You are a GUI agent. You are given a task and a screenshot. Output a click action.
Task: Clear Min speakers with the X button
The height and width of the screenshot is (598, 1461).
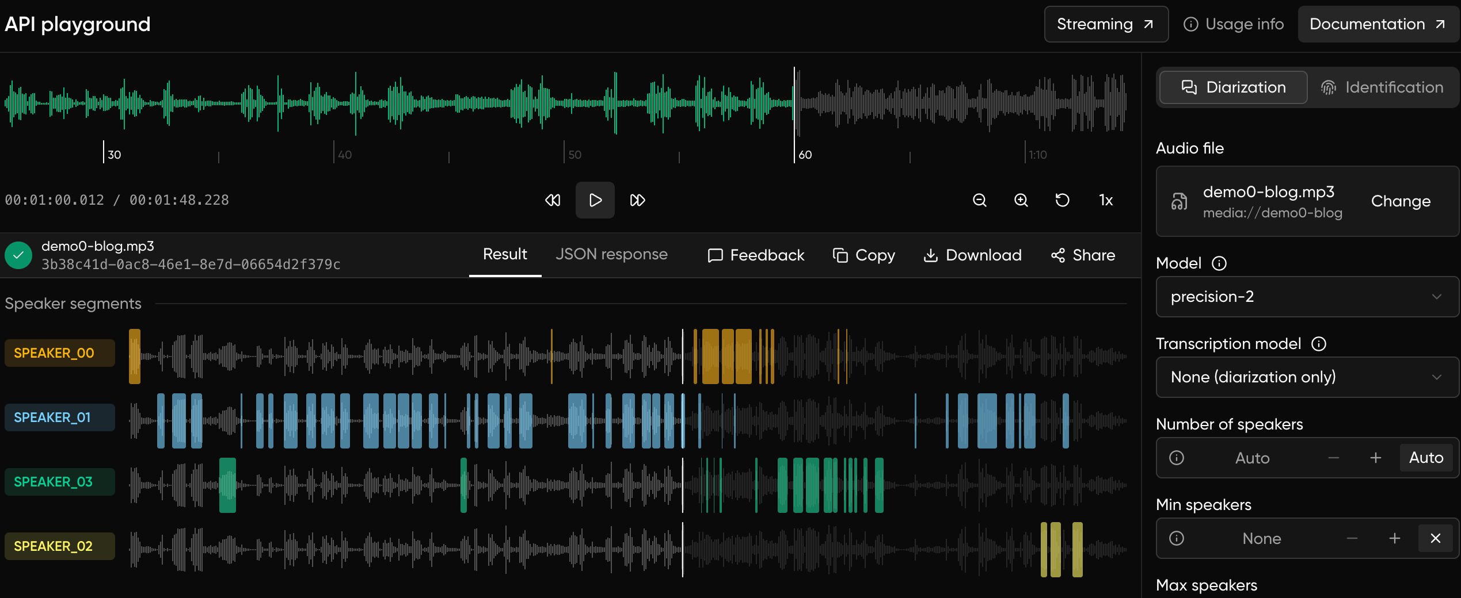pos(1436,538)
